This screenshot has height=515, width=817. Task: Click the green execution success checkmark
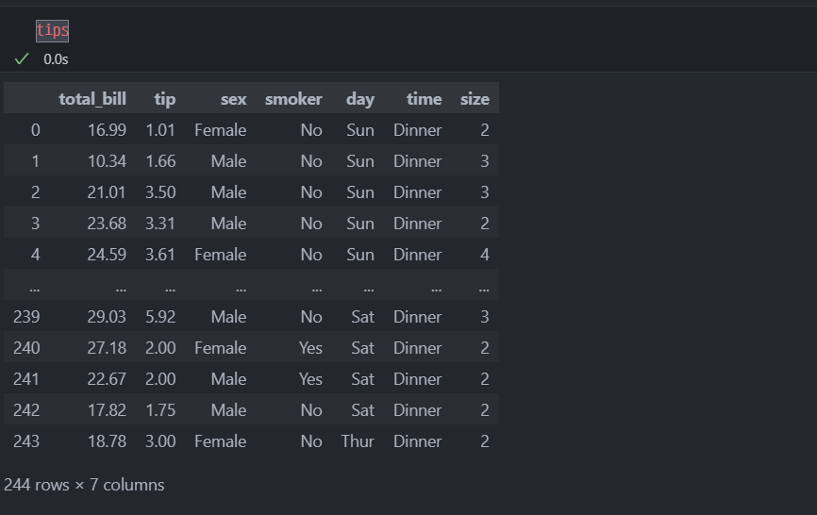tap(22, 58)
